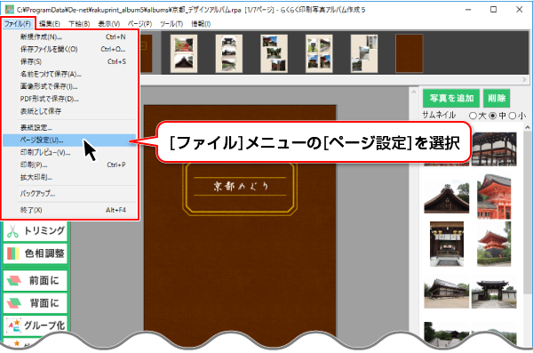The image size is (533, 353).
Task: Choose 画像形式で保存(I)... entry
Action: [69, 86]
